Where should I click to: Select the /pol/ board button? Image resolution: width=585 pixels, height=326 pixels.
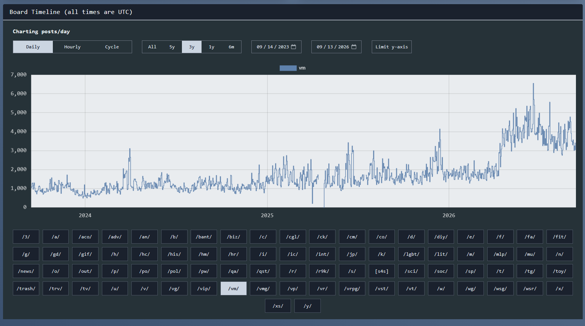coord(174,271)
